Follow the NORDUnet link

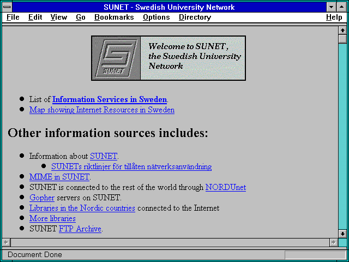[x=226, y=187]
